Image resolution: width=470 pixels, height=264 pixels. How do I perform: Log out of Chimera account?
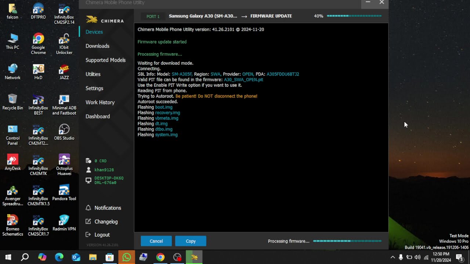pos(98,235)
